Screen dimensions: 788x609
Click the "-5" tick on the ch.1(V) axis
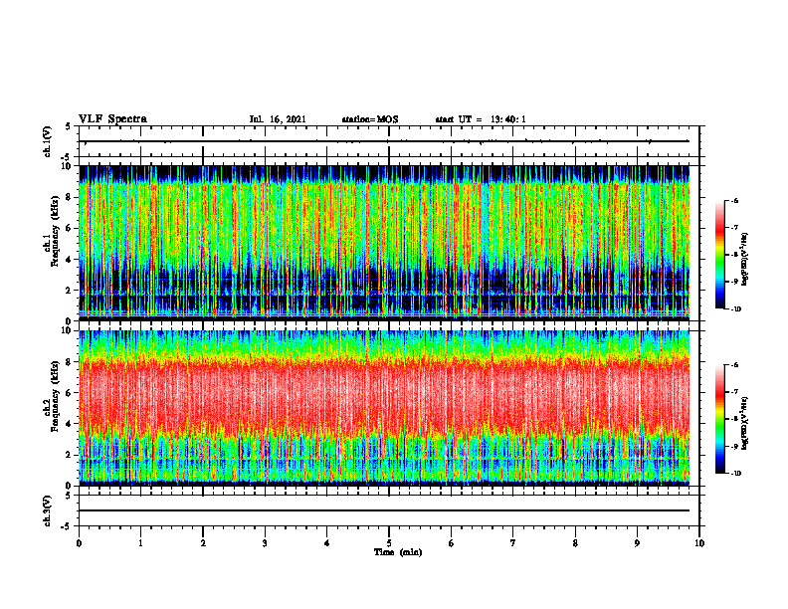coord(68,158)
